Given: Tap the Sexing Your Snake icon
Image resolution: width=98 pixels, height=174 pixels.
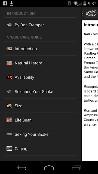Looking at the screenshot, I should 9,134.
